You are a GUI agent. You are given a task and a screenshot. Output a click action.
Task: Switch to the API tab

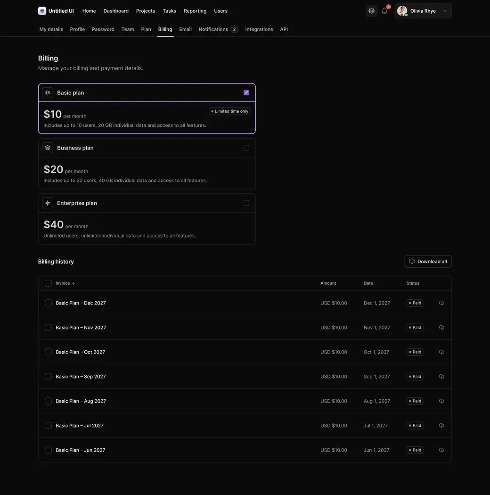click(284, 29)
